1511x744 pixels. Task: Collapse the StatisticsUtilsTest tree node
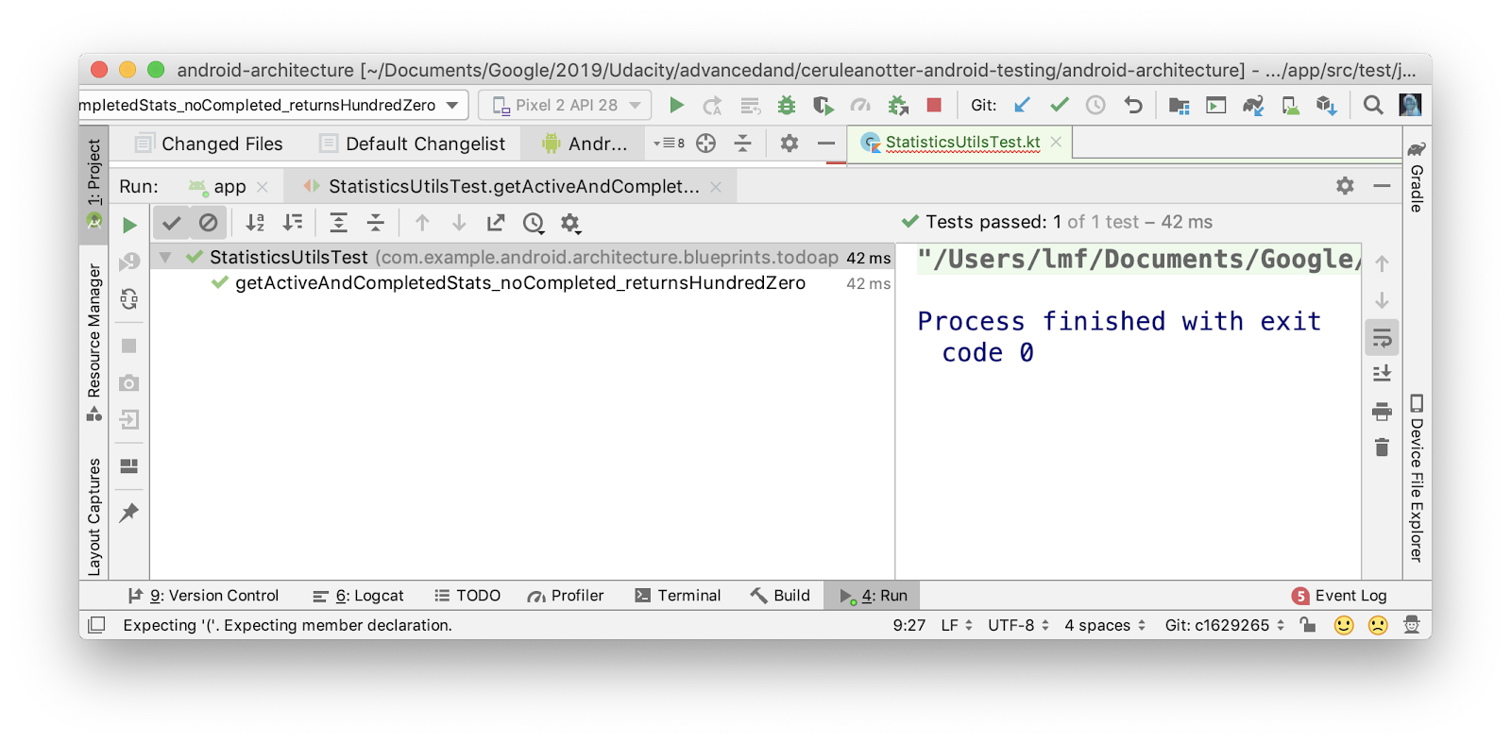tap(165, 258)
